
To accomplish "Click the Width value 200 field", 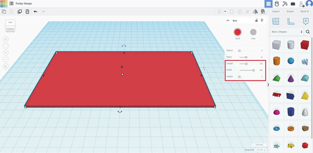I will 261,70.
